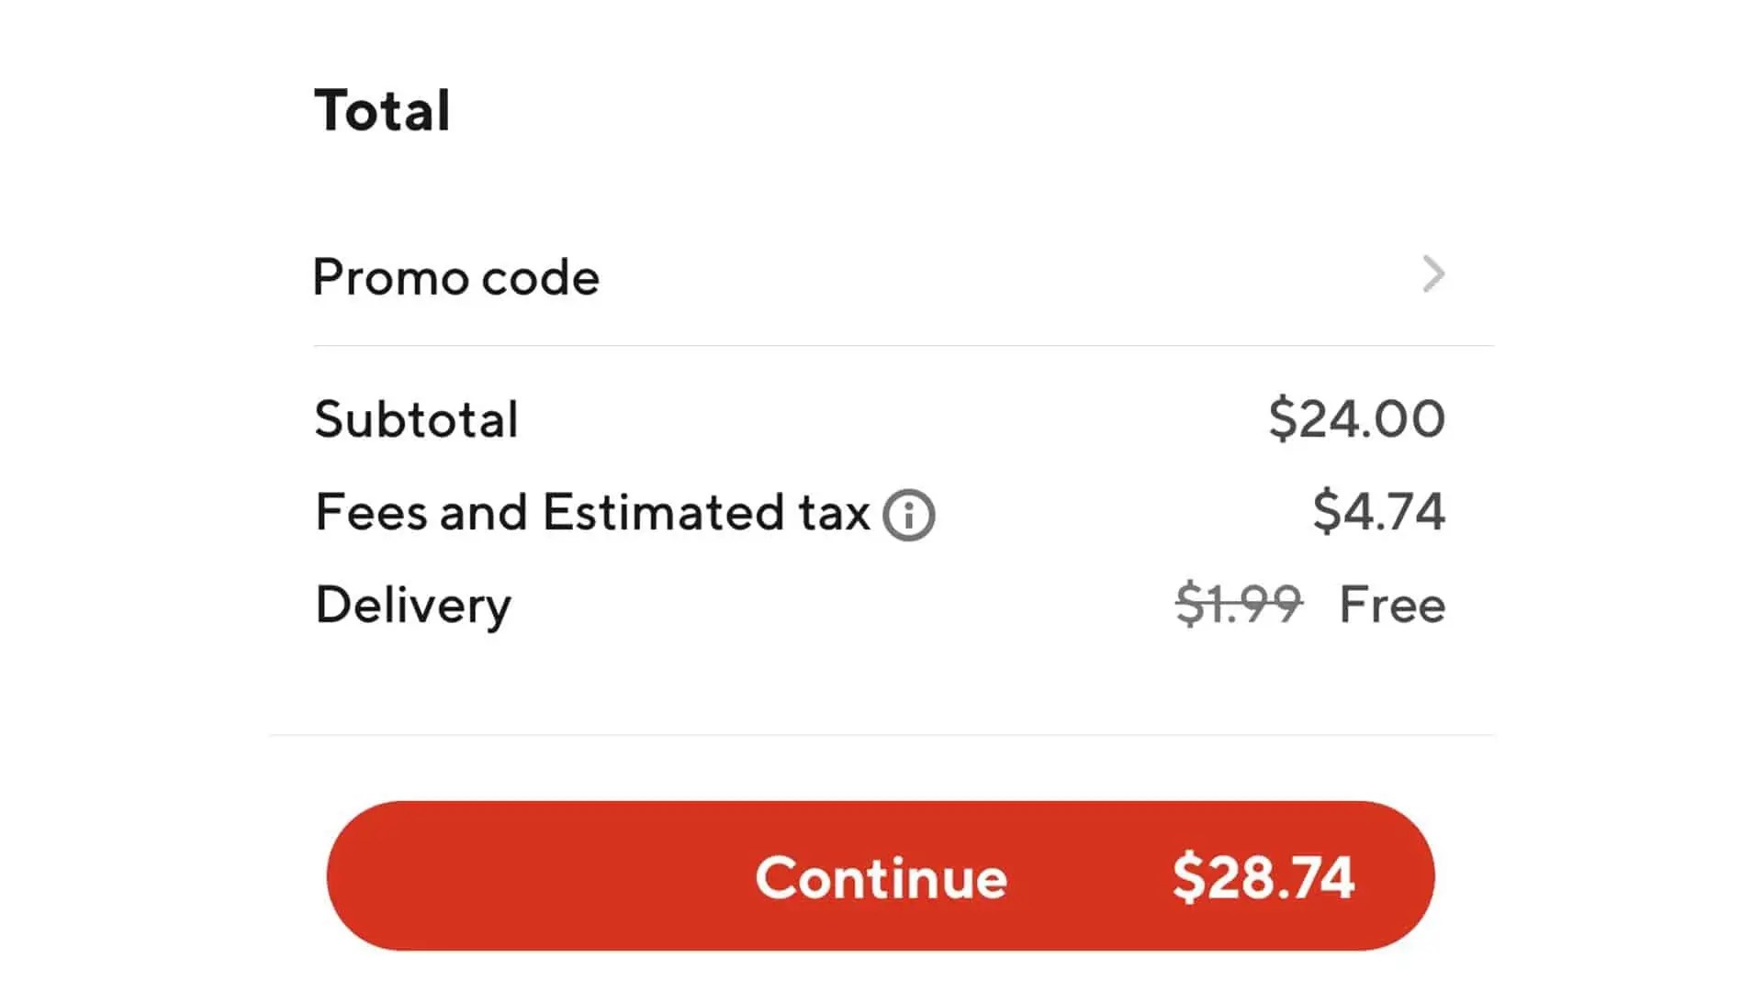Open promo code entry with the right arrow
The height and width of the screenshot is (991, 1763).
1432,274
